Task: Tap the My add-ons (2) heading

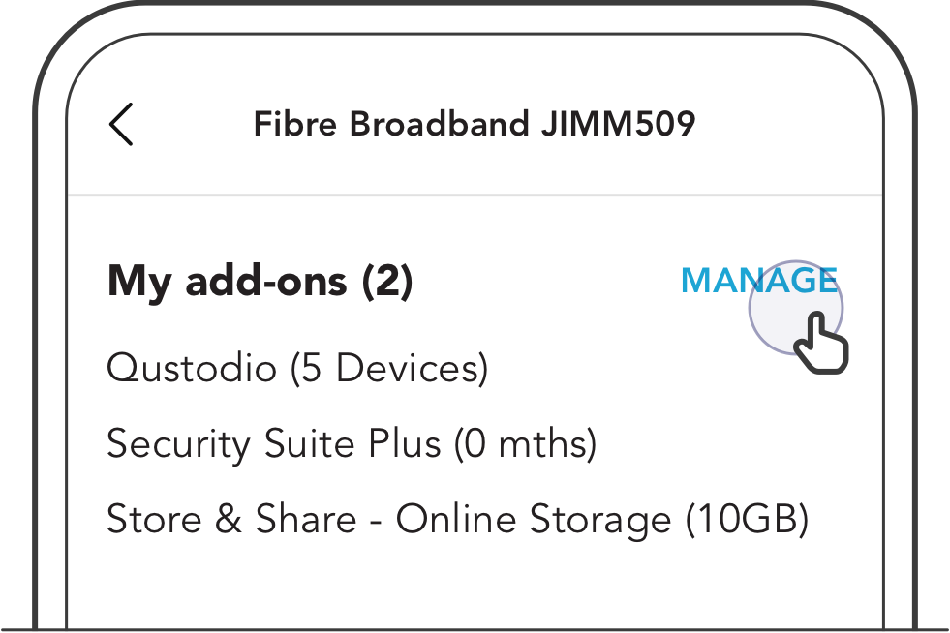Action: pyautogui.click(x=260, y=282)
